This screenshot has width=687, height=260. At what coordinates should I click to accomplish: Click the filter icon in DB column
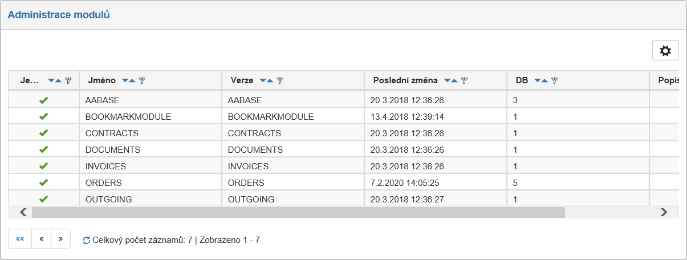554,80
